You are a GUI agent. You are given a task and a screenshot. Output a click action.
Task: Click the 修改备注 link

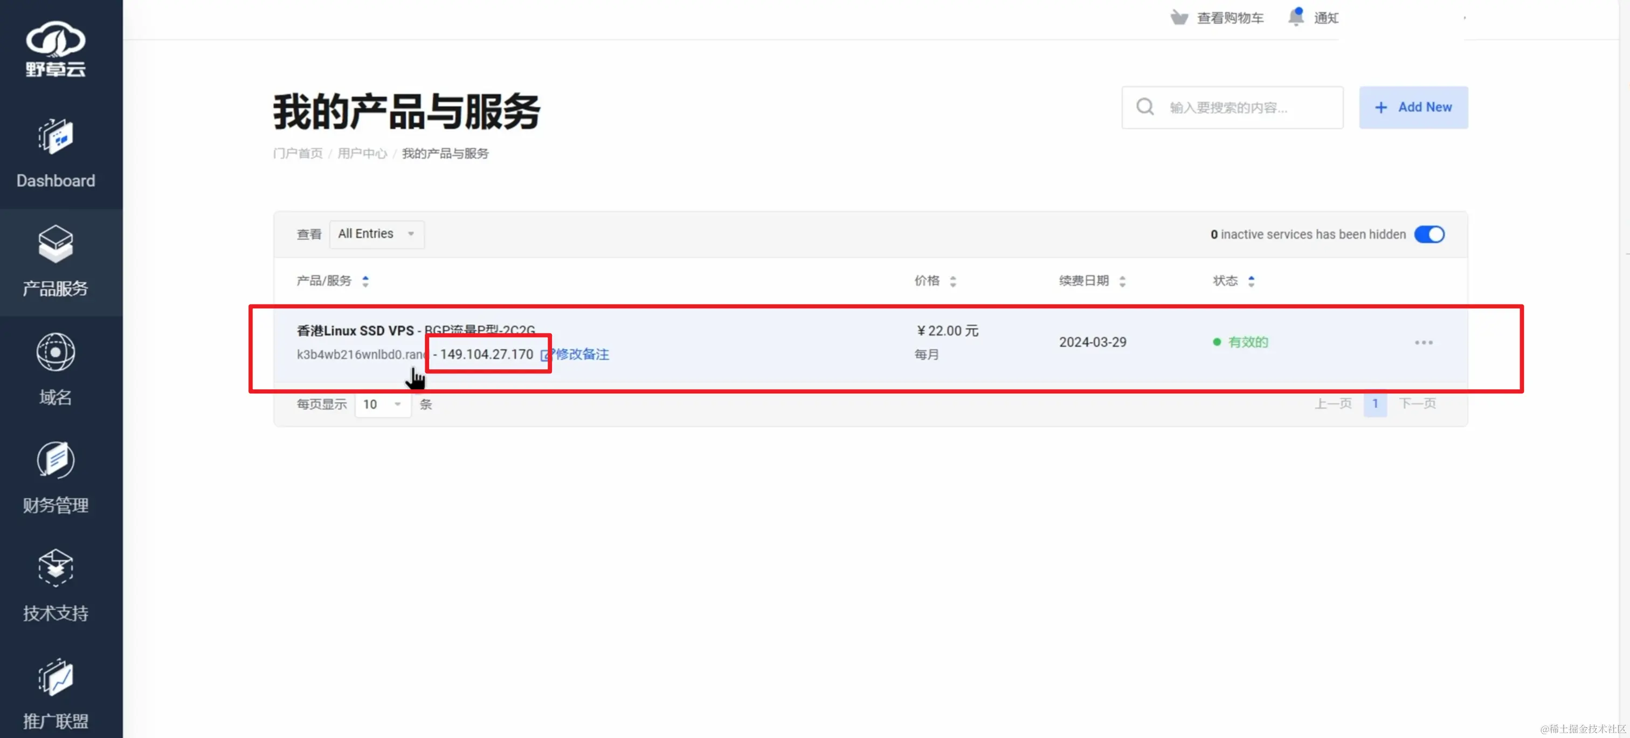point(581,354)
